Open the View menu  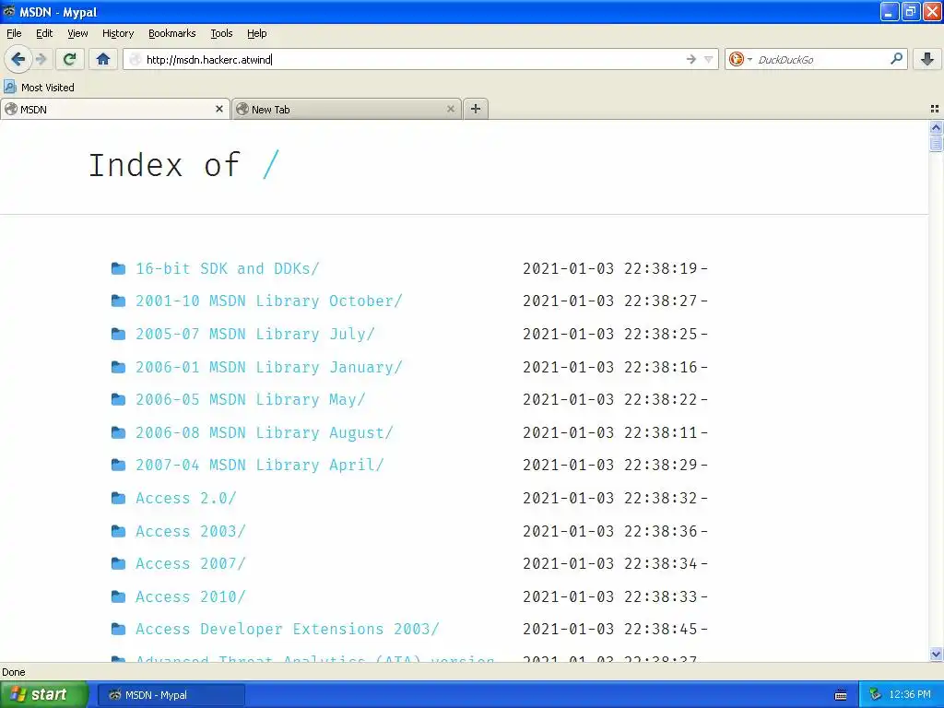pyautogui.click(x=77, y=33)
